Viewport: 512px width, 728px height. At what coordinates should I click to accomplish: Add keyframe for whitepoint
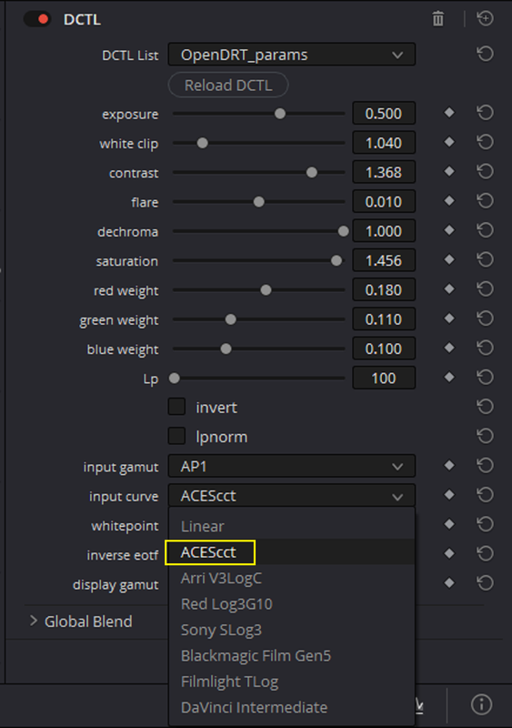coord(449,524)
